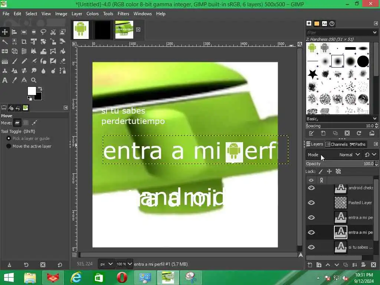The height and width of the screenshot is (285, 380).
Task: Select the Zoom magnifier tool
Action: coord(34,80)
